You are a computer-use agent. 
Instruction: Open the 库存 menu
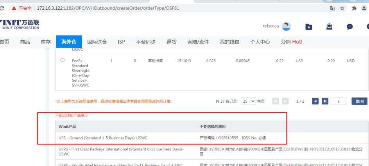(x=46, y=42)
